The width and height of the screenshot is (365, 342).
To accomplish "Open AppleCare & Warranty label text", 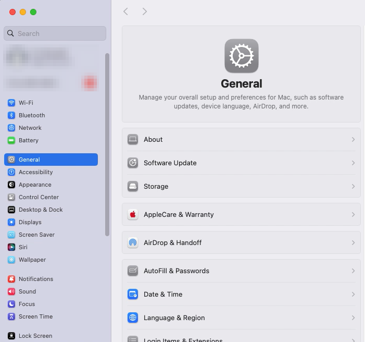I will (x=179, y=214).
